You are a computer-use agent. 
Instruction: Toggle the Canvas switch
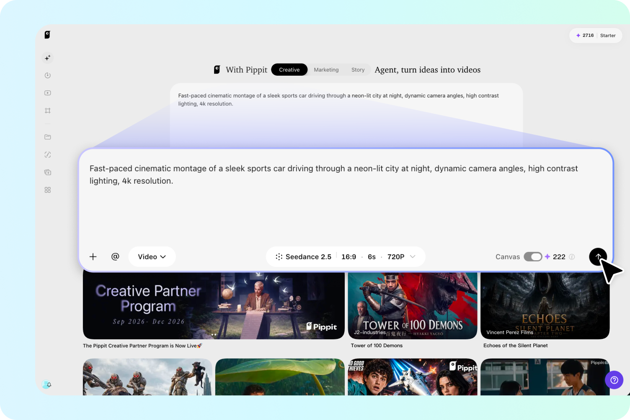(x=533, y=257)
